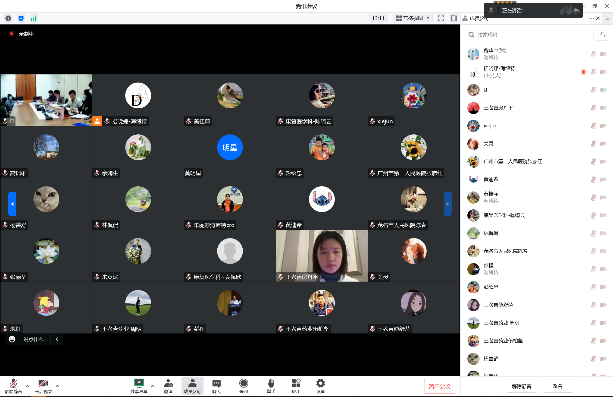
Task: Expand video options arrow beside camera
Action: 57,386
